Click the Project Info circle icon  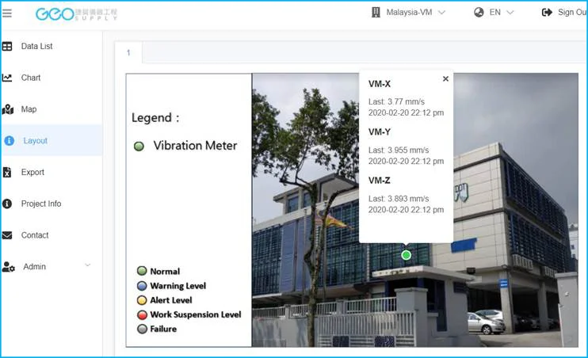coord(7,204)
